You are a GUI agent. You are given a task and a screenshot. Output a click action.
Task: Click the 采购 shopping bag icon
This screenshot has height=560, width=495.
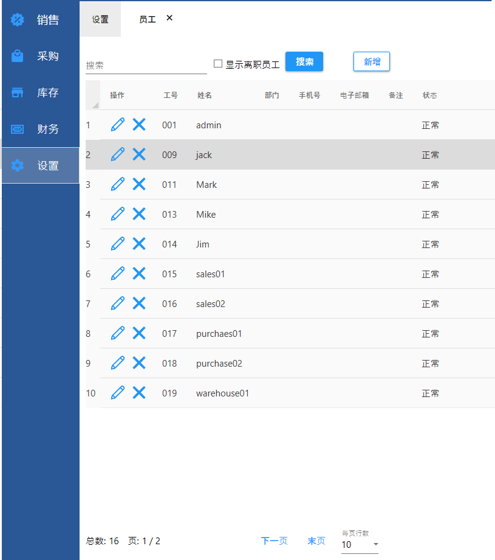point(18,57)
